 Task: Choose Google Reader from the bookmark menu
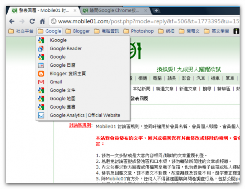(x=83, y=48)
